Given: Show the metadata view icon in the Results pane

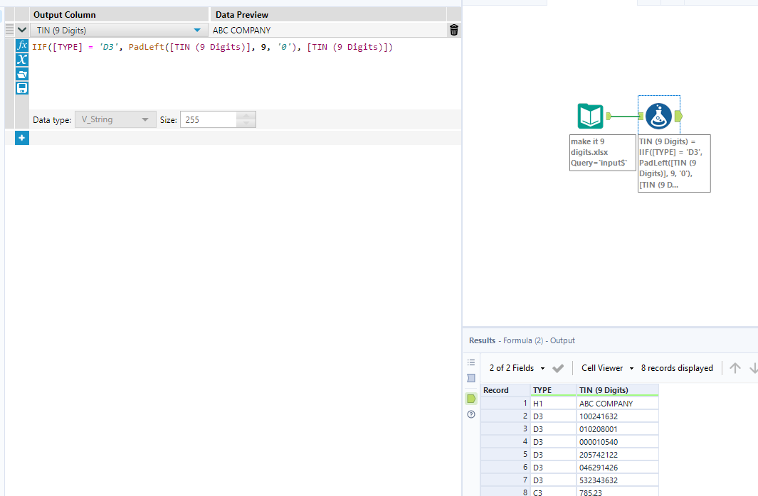Looking at the screenshot, I should click(x=470, y=378).
